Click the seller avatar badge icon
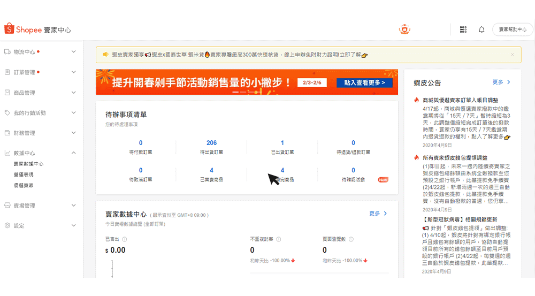535x296 pixels. tap(404, 29)
